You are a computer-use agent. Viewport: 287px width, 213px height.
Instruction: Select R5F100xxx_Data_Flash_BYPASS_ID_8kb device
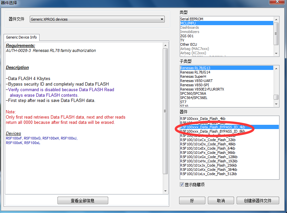(212, 131)
